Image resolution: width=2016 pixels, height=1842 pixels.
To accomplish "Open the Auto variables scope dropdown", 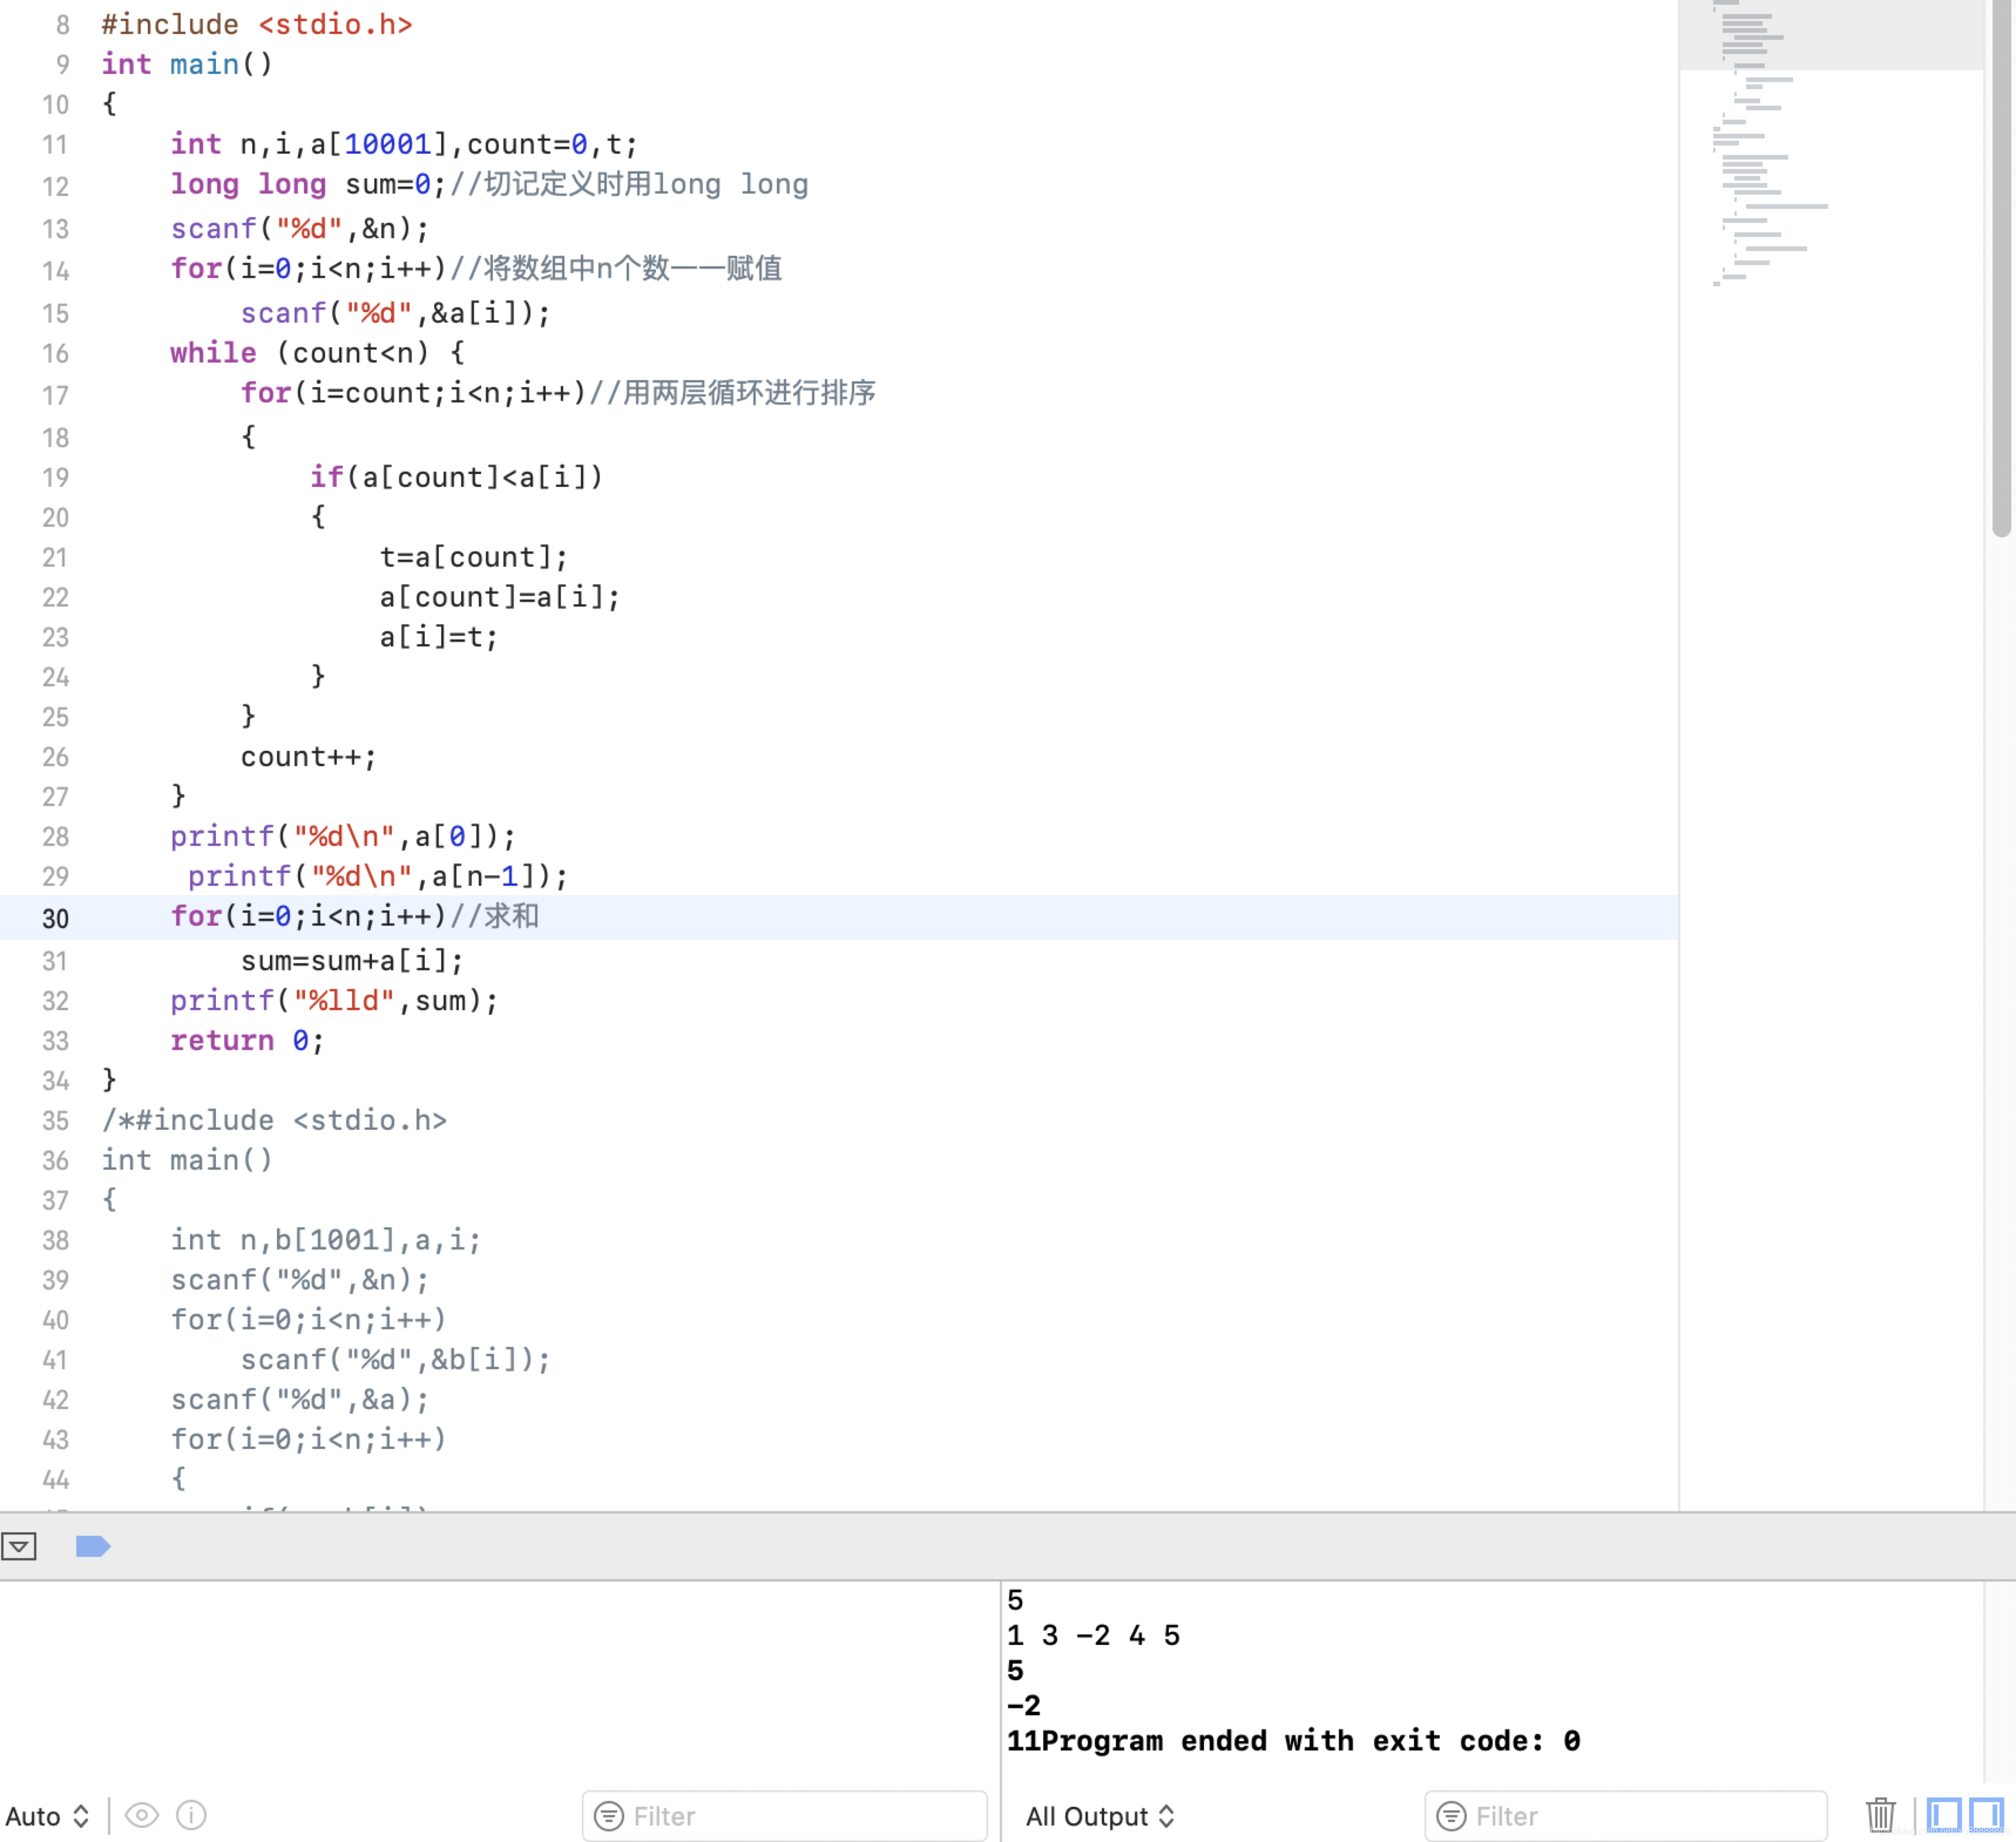I will 47,1816.
